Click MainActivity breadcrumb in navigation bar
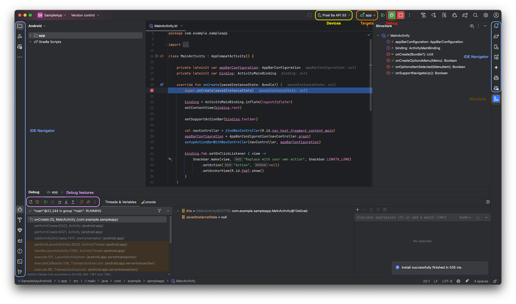The width and height of the screenshot is (516, 304). coord(183,281)
